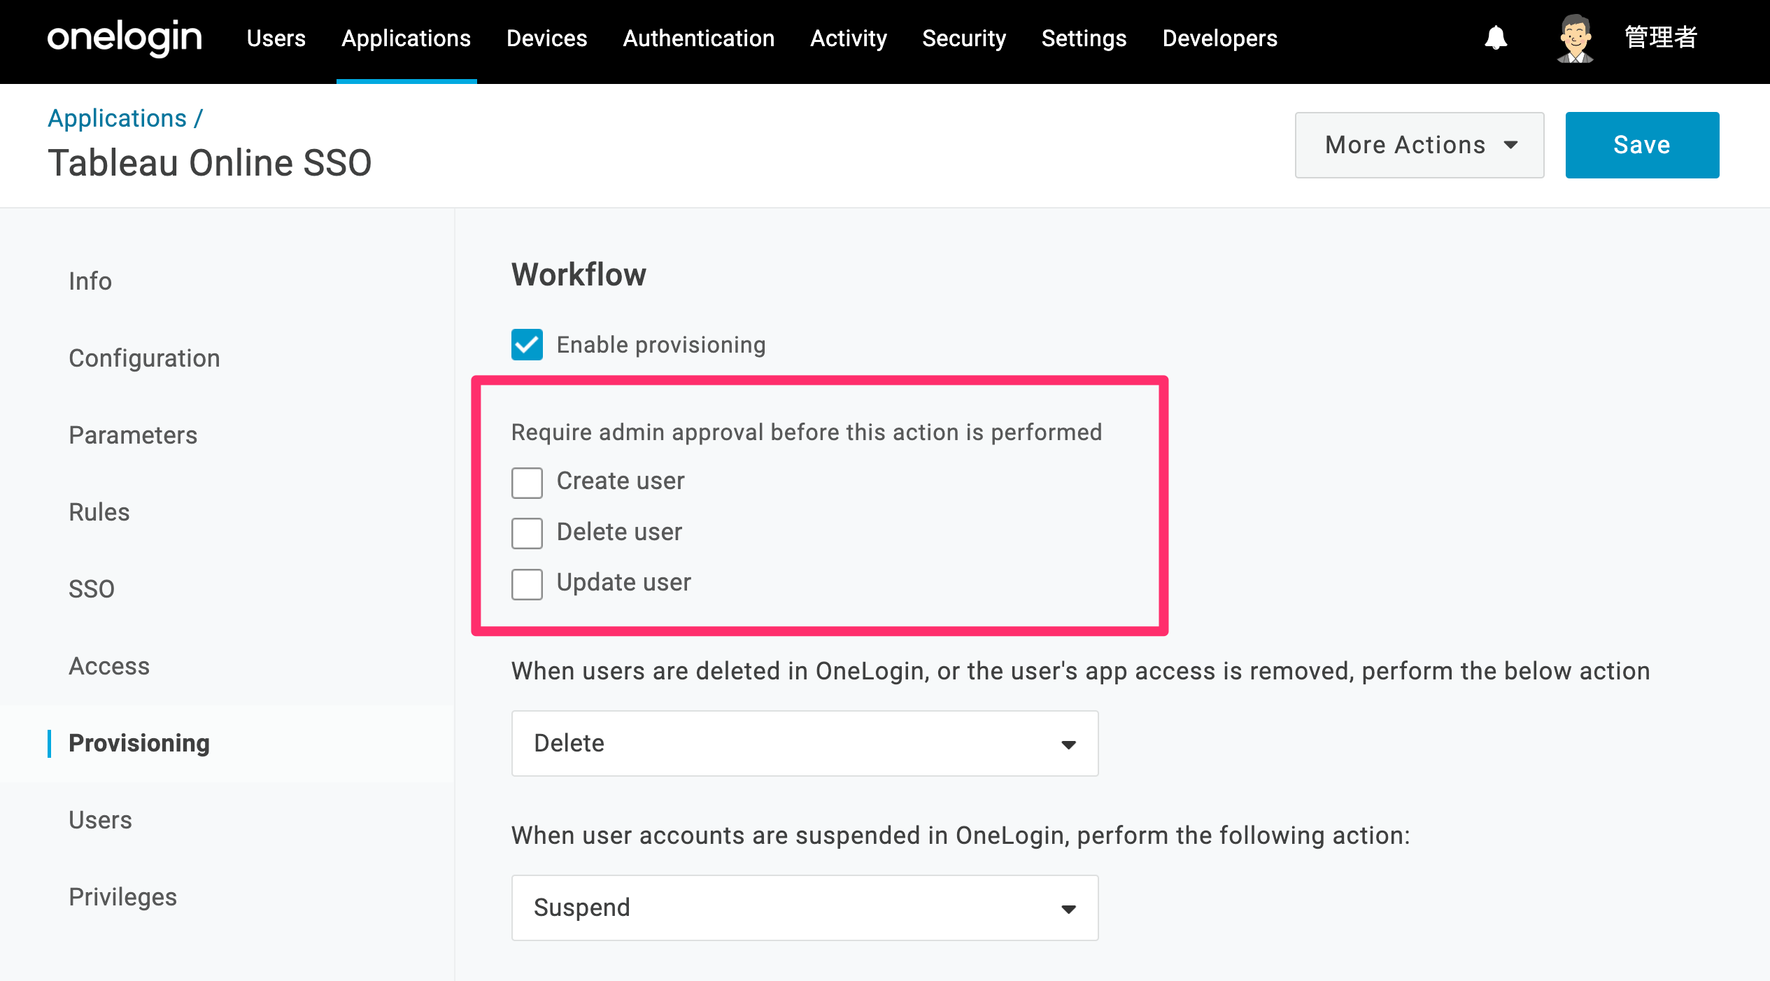Check the Update user approval box
The height and width of the screenshot is (981, 1770).
click(527, 584)
